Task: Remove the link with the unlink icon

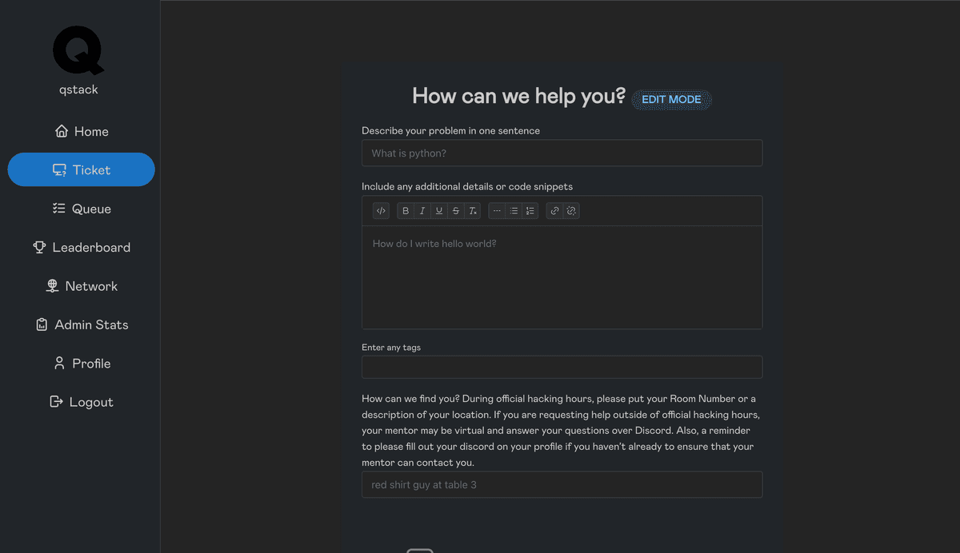Action: [571, 211]
